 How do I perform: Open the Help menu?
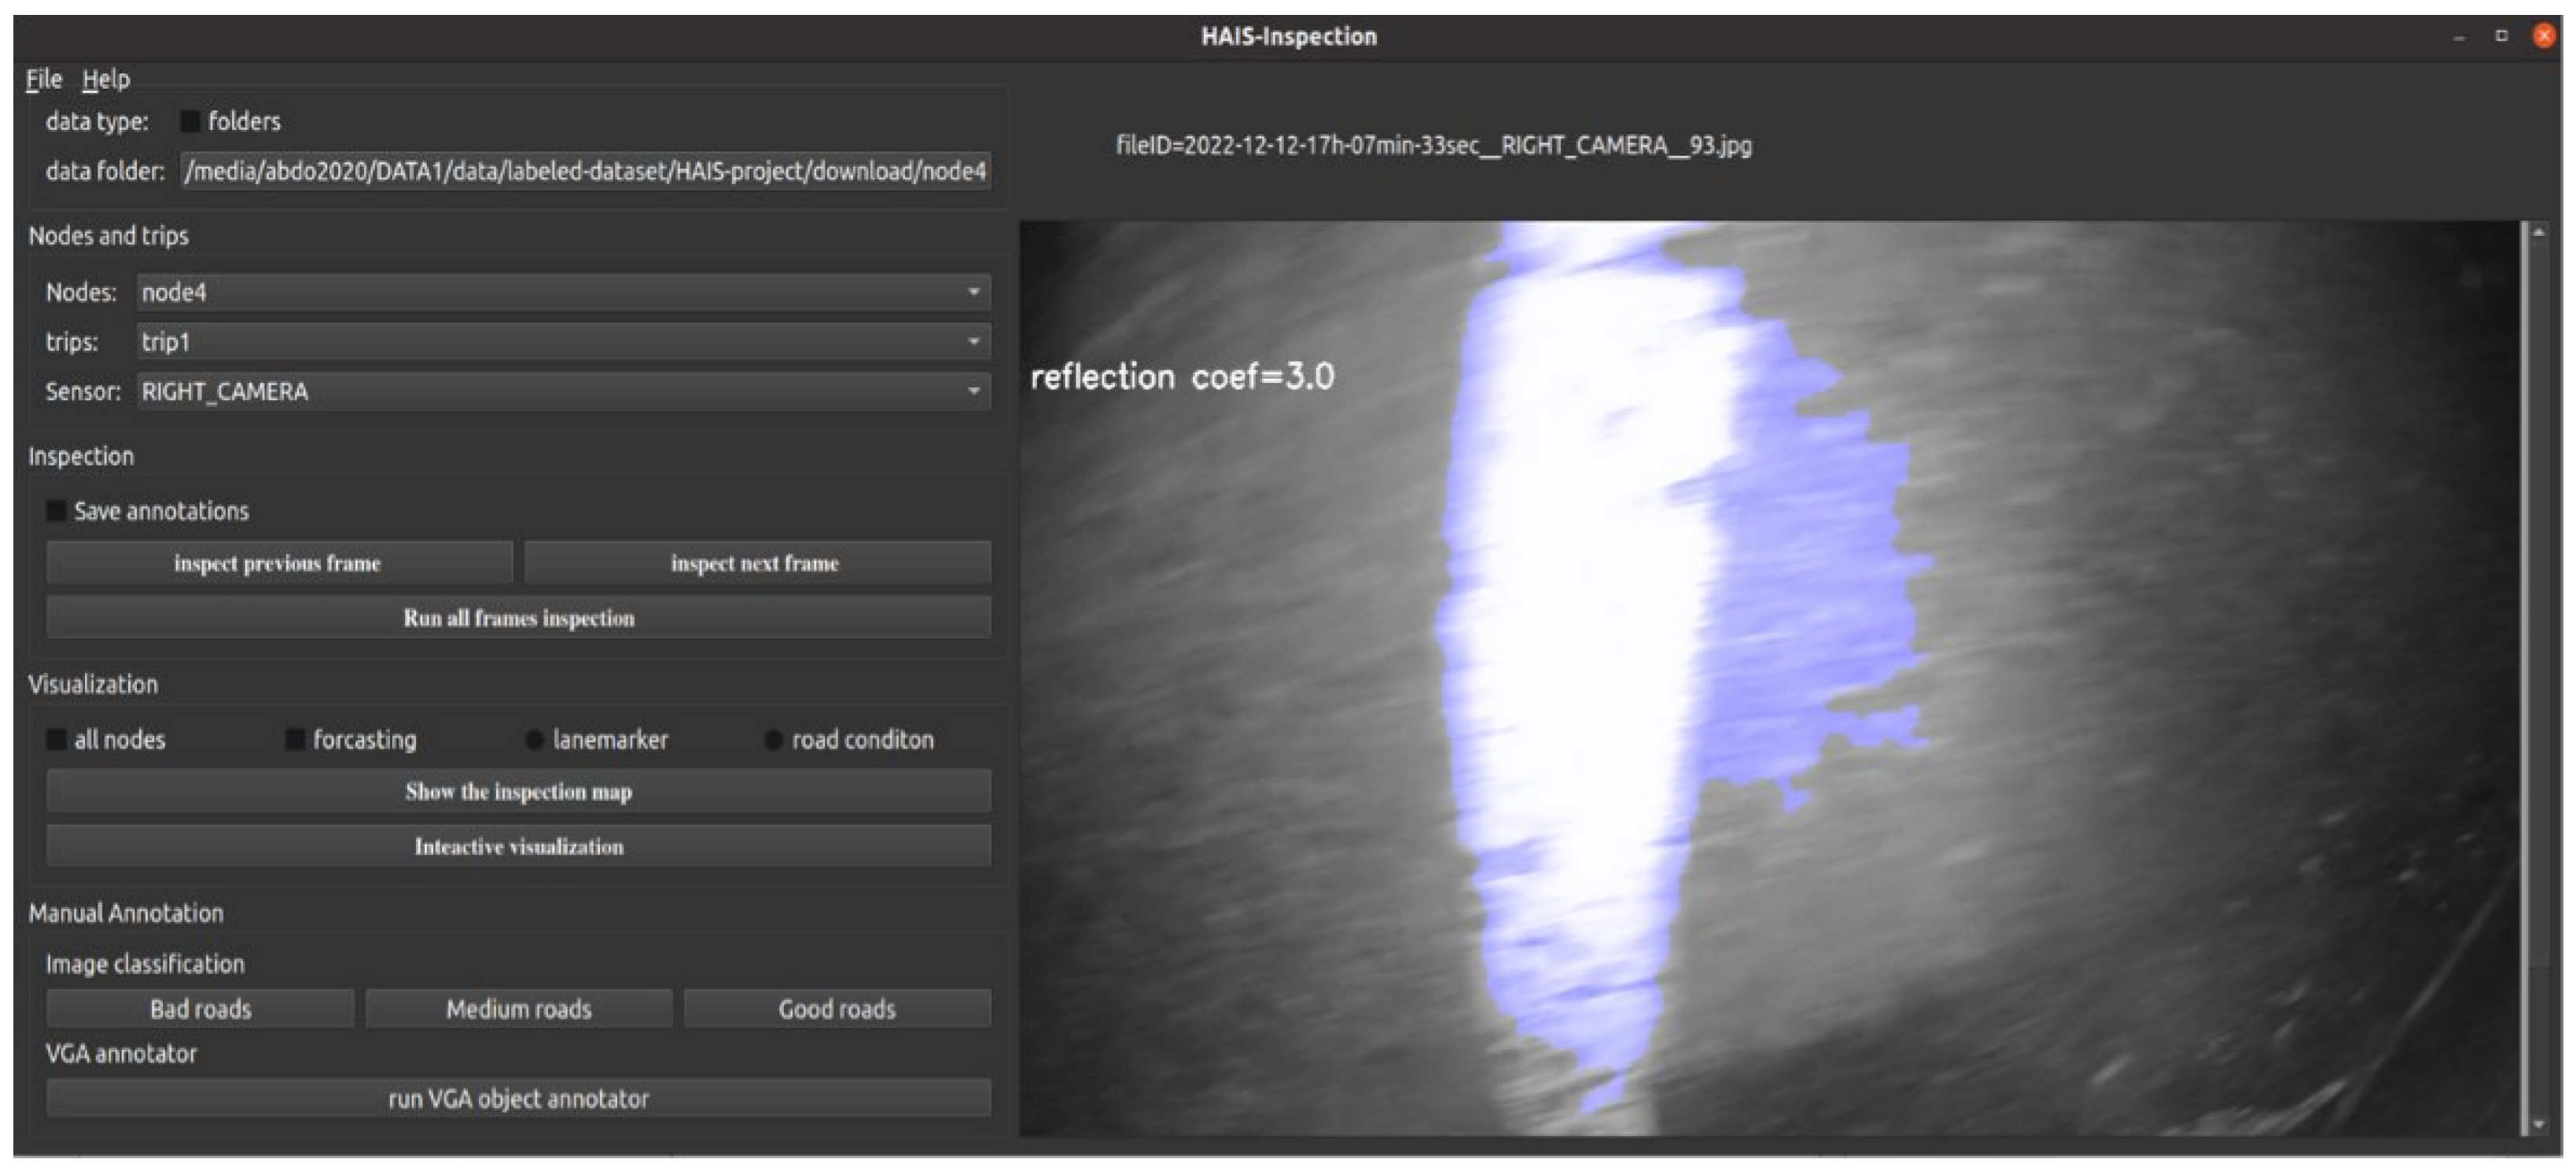[x=106, y=79]
